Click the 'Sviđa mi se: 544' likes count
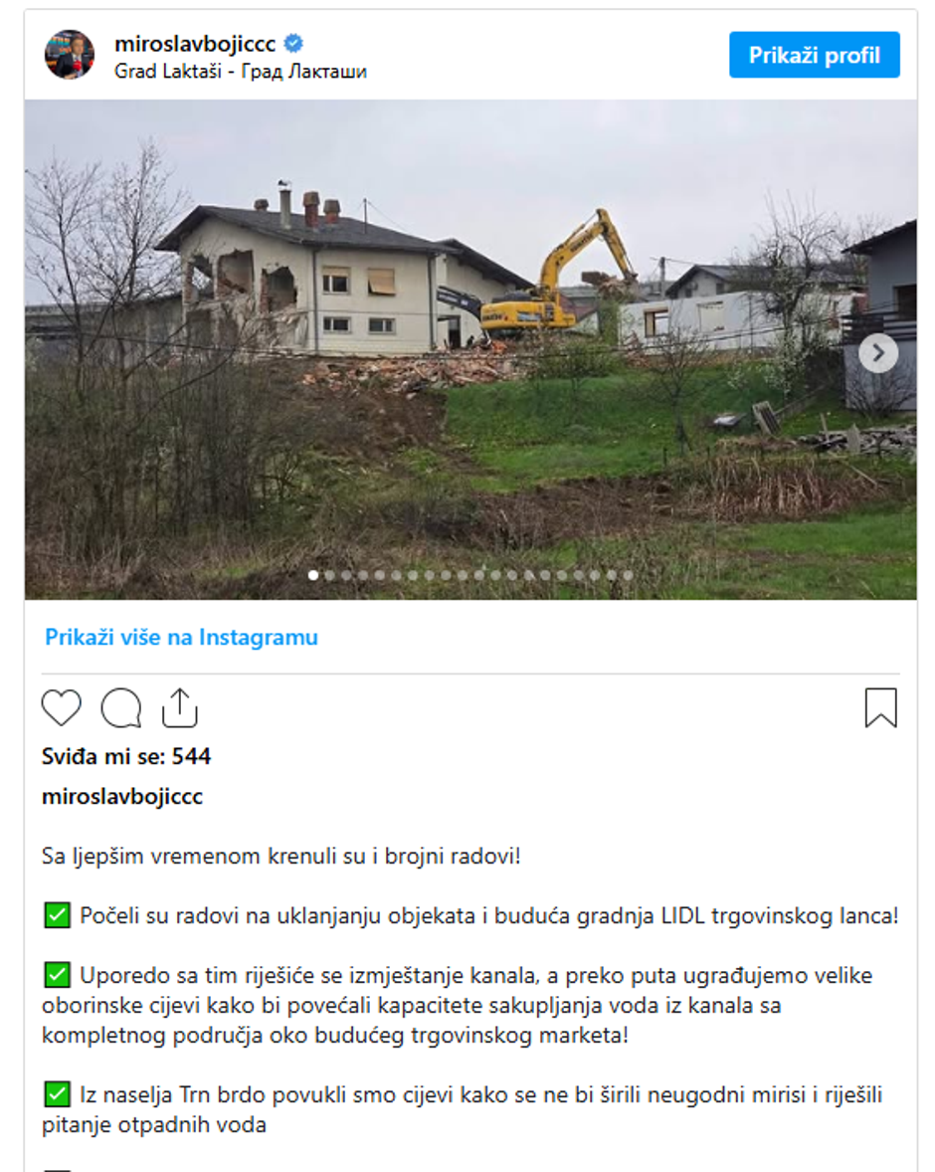This screenshot has height=1172, width=935. tap(126, 756)
